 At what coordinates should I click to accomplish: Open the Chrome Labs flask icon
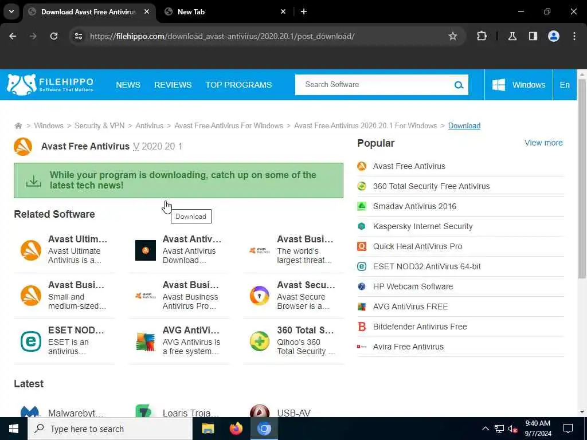point(512,36)
